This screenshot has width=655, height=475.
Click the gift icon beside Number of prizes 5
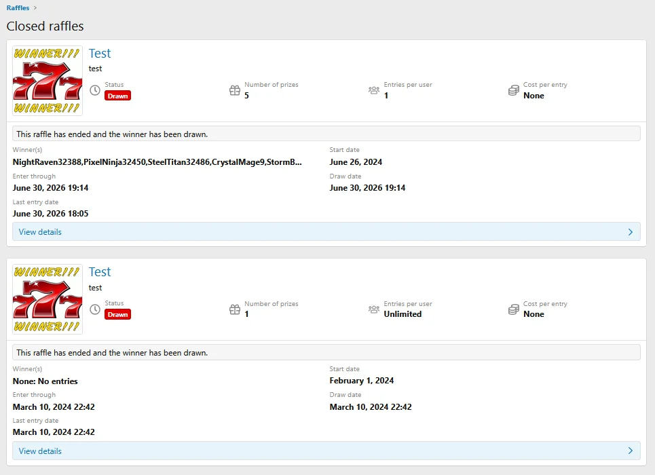tap(235, 90)
